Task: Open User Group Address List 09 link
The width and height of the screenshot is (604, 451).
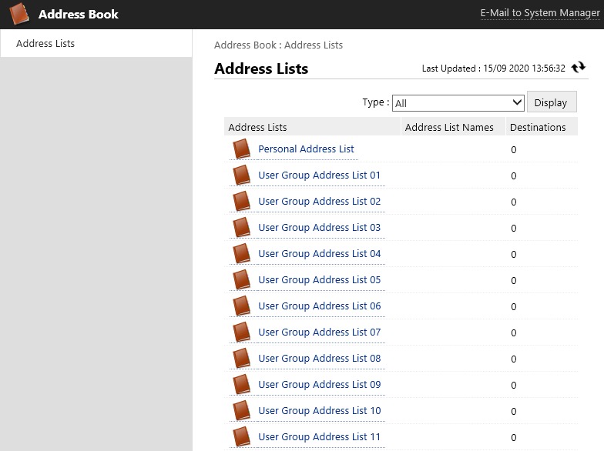Action: tap(319, 385)
